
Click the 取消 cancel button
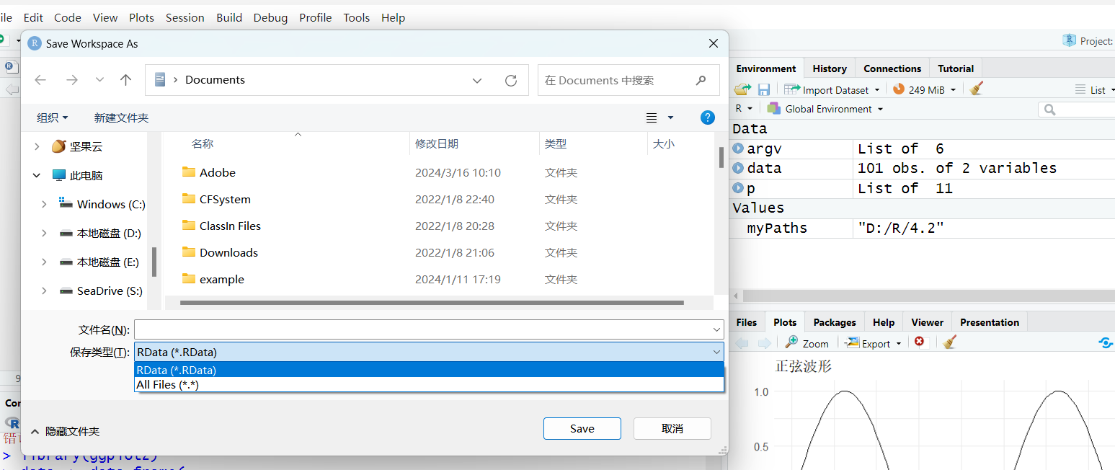(672, 428)
